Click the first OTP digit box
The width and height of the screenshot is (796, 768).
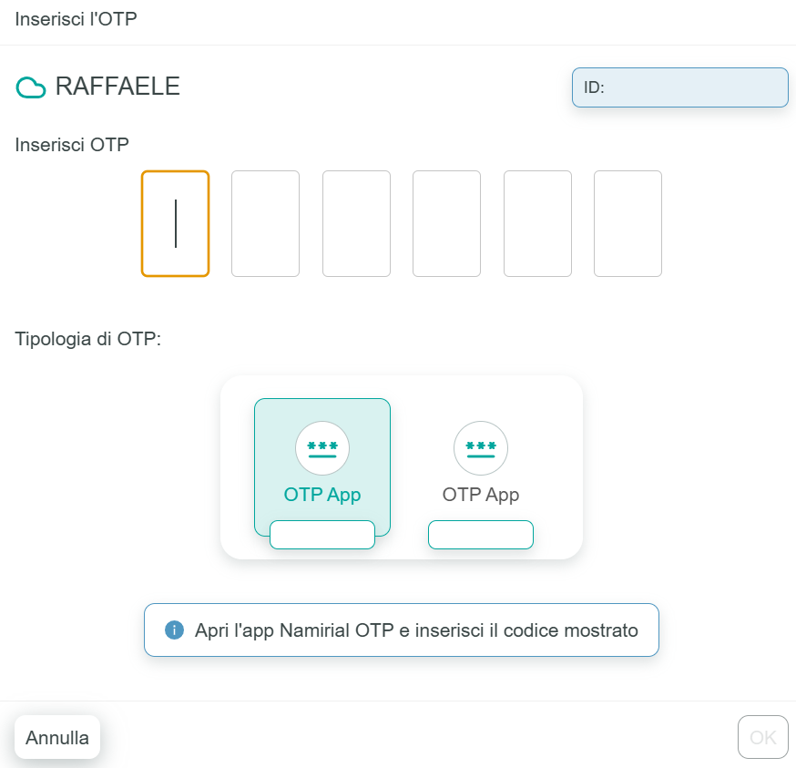(175, 223)
